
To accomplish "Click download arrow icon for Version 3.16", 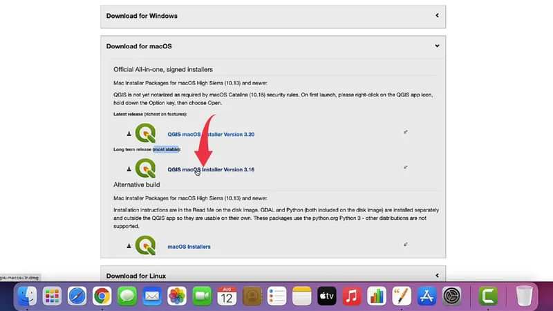I will 129,169.
